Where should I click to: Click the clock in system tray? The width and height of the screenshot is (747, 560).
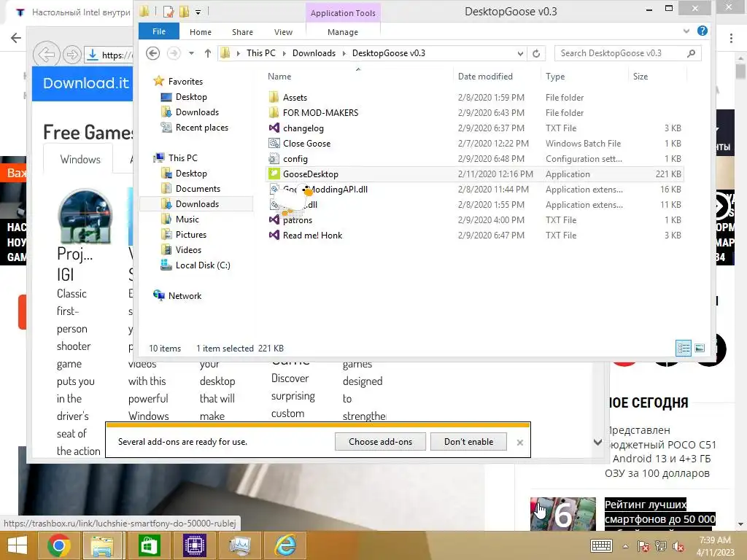click(715, 546)
